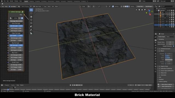Play animation forward in timeline
The image size is (175, 98).
[78, 85]
